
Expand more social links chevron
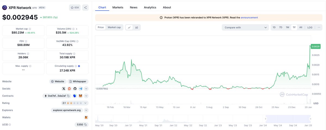[x=86, y=89]
